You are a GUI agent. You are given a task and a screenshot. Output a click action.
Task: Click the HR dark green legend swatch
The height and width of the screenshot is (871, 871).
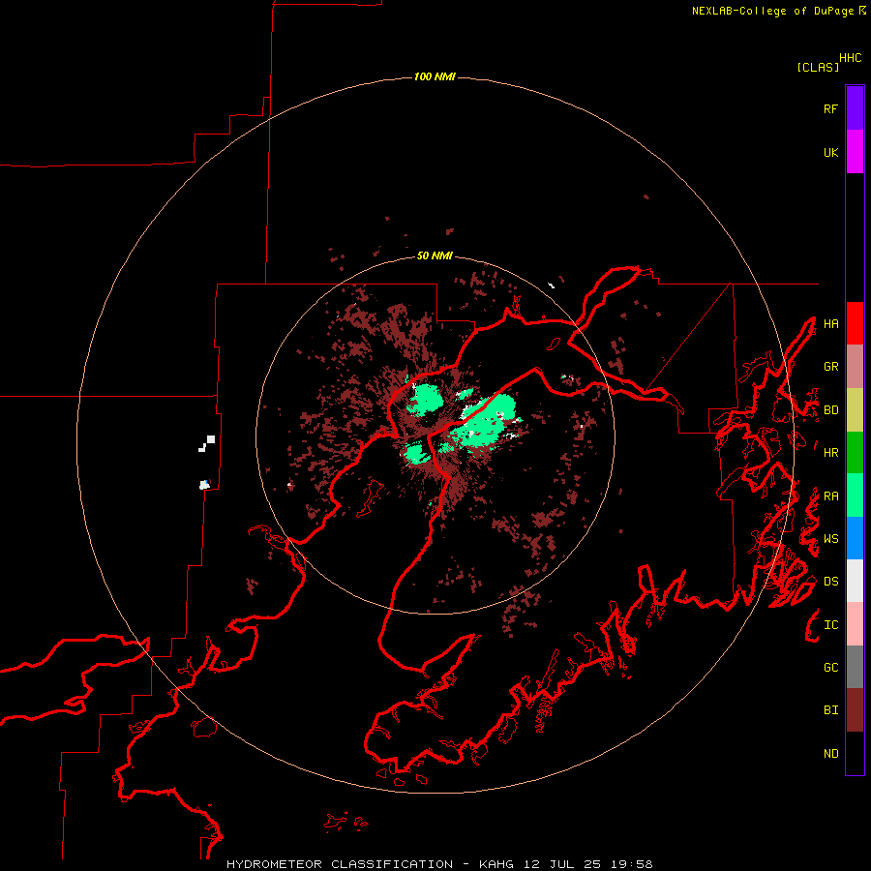coord(855,452)
